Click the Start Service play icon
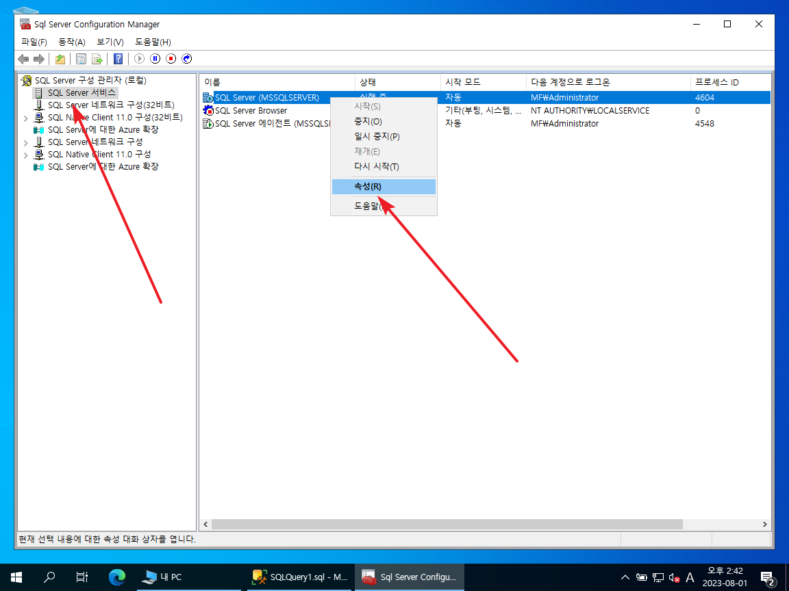789x591 pixels. tap(140, 59)
